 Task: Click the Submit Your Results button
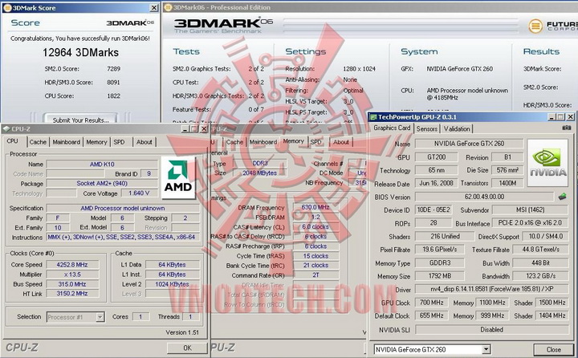[81, 119]
